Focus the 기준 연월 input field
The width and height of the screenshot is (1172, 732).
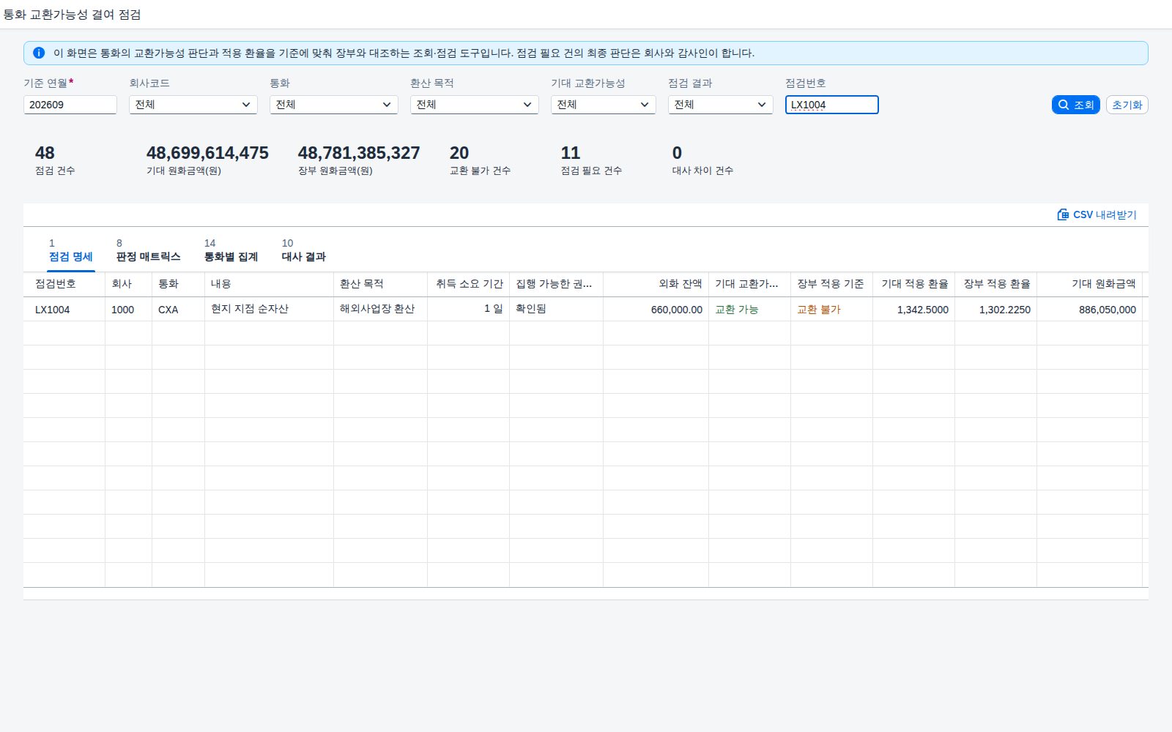tap(70, 105)
